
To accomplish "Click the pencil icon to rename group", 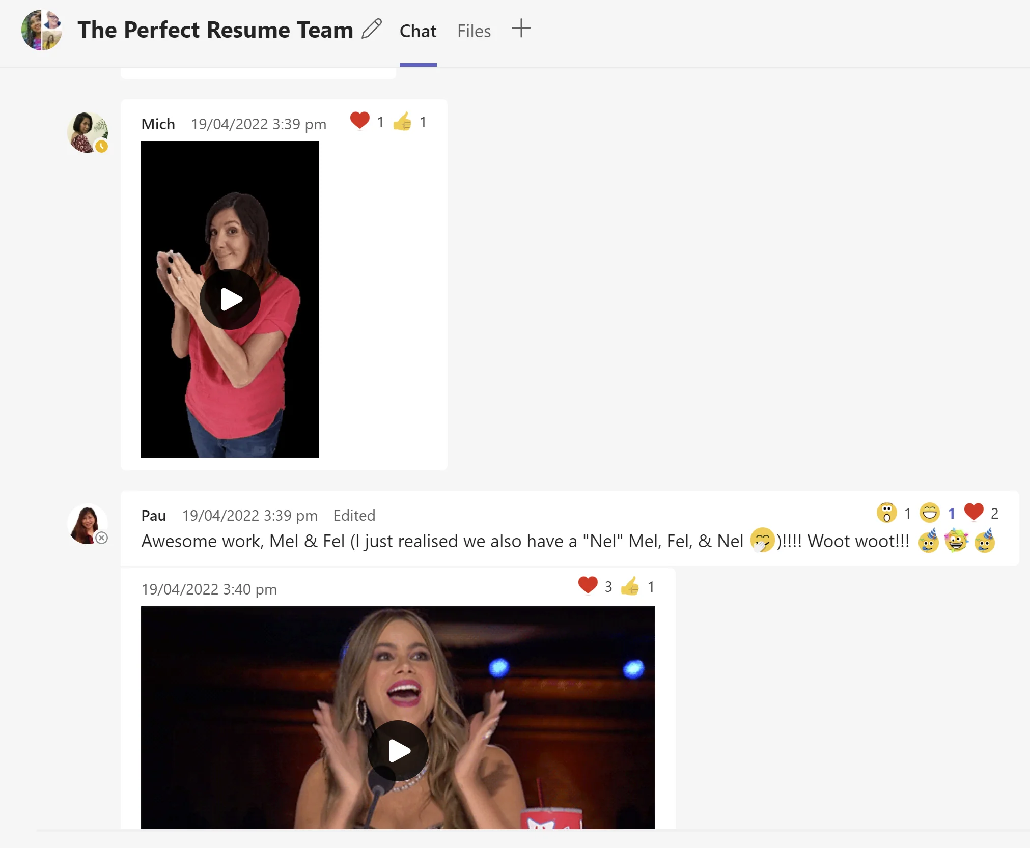I will tap(372, 29).
